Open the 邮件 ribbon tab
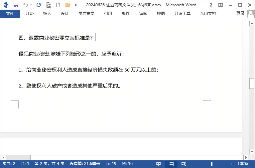This screenshot has width=255, height=168. click(126, 14)
